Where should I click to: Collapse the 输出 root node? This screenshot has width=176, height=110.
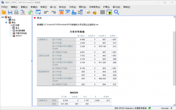2,17
